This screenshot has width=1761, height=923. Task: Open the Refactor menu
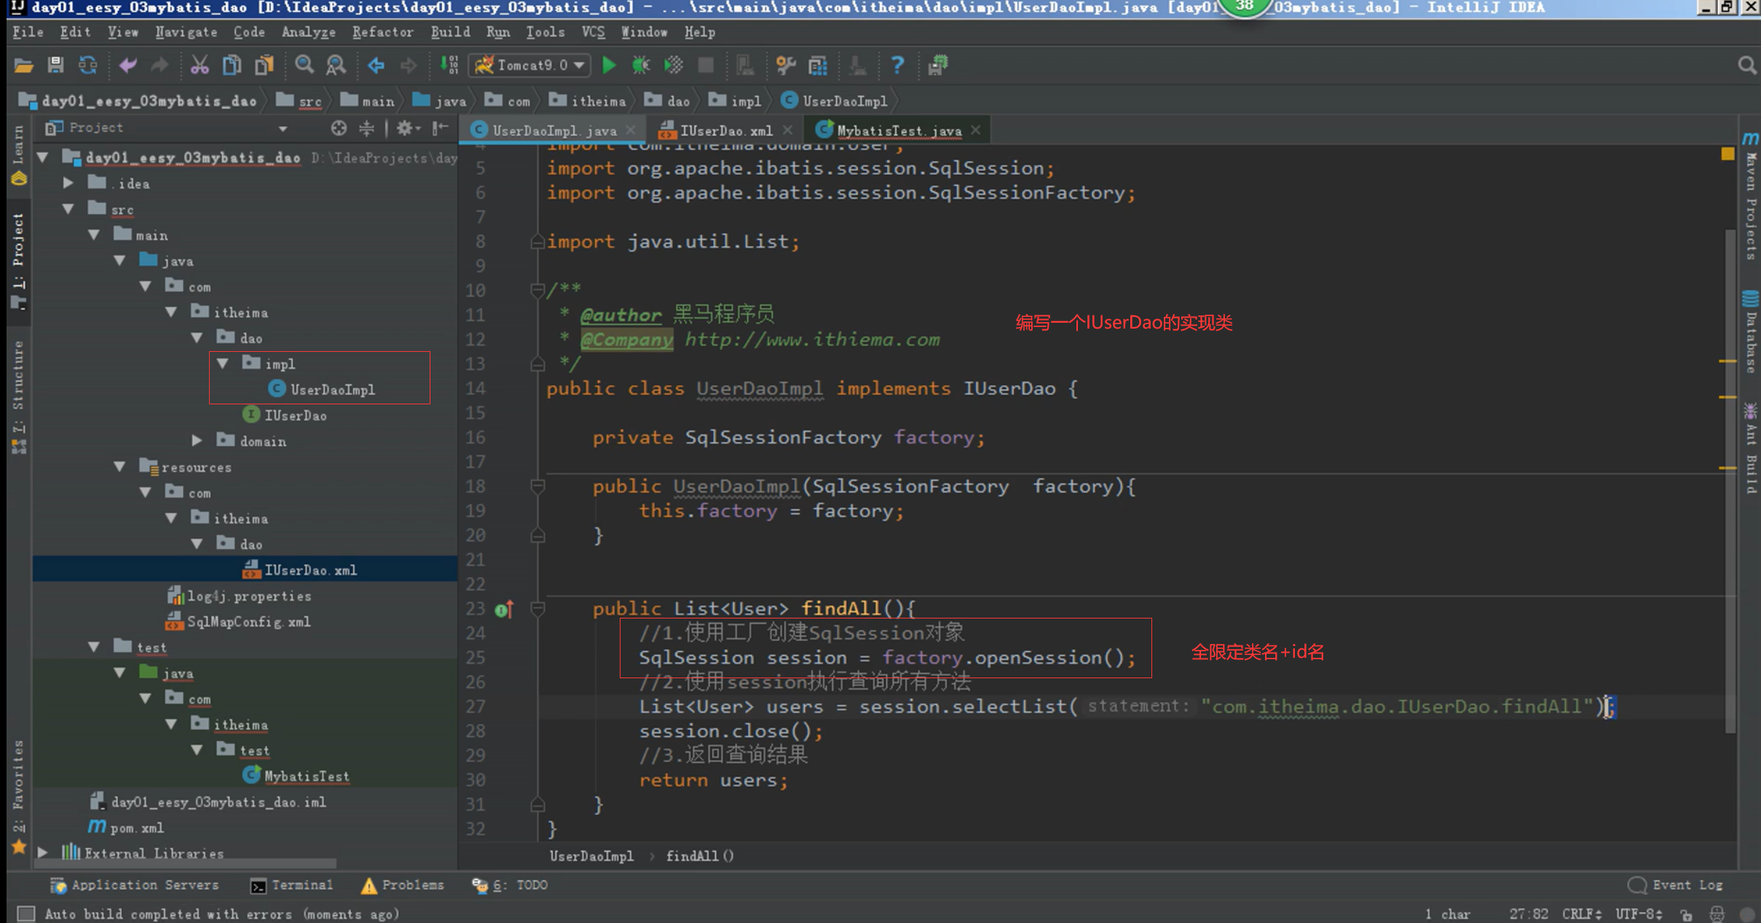pyautogui.click(x=382, y=32)
